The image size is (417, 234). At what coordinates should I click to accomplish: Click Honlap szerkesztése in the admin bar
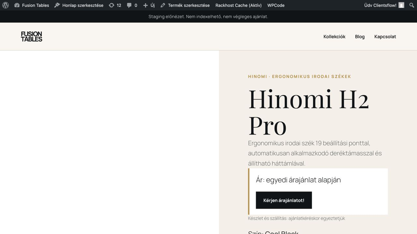79,5
